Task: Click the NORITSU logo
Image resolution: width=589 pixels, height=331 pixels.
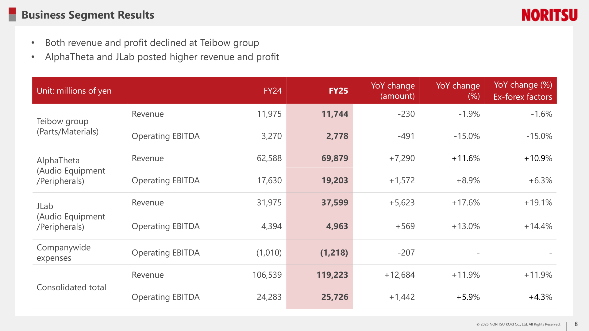Action: (549, 15)
